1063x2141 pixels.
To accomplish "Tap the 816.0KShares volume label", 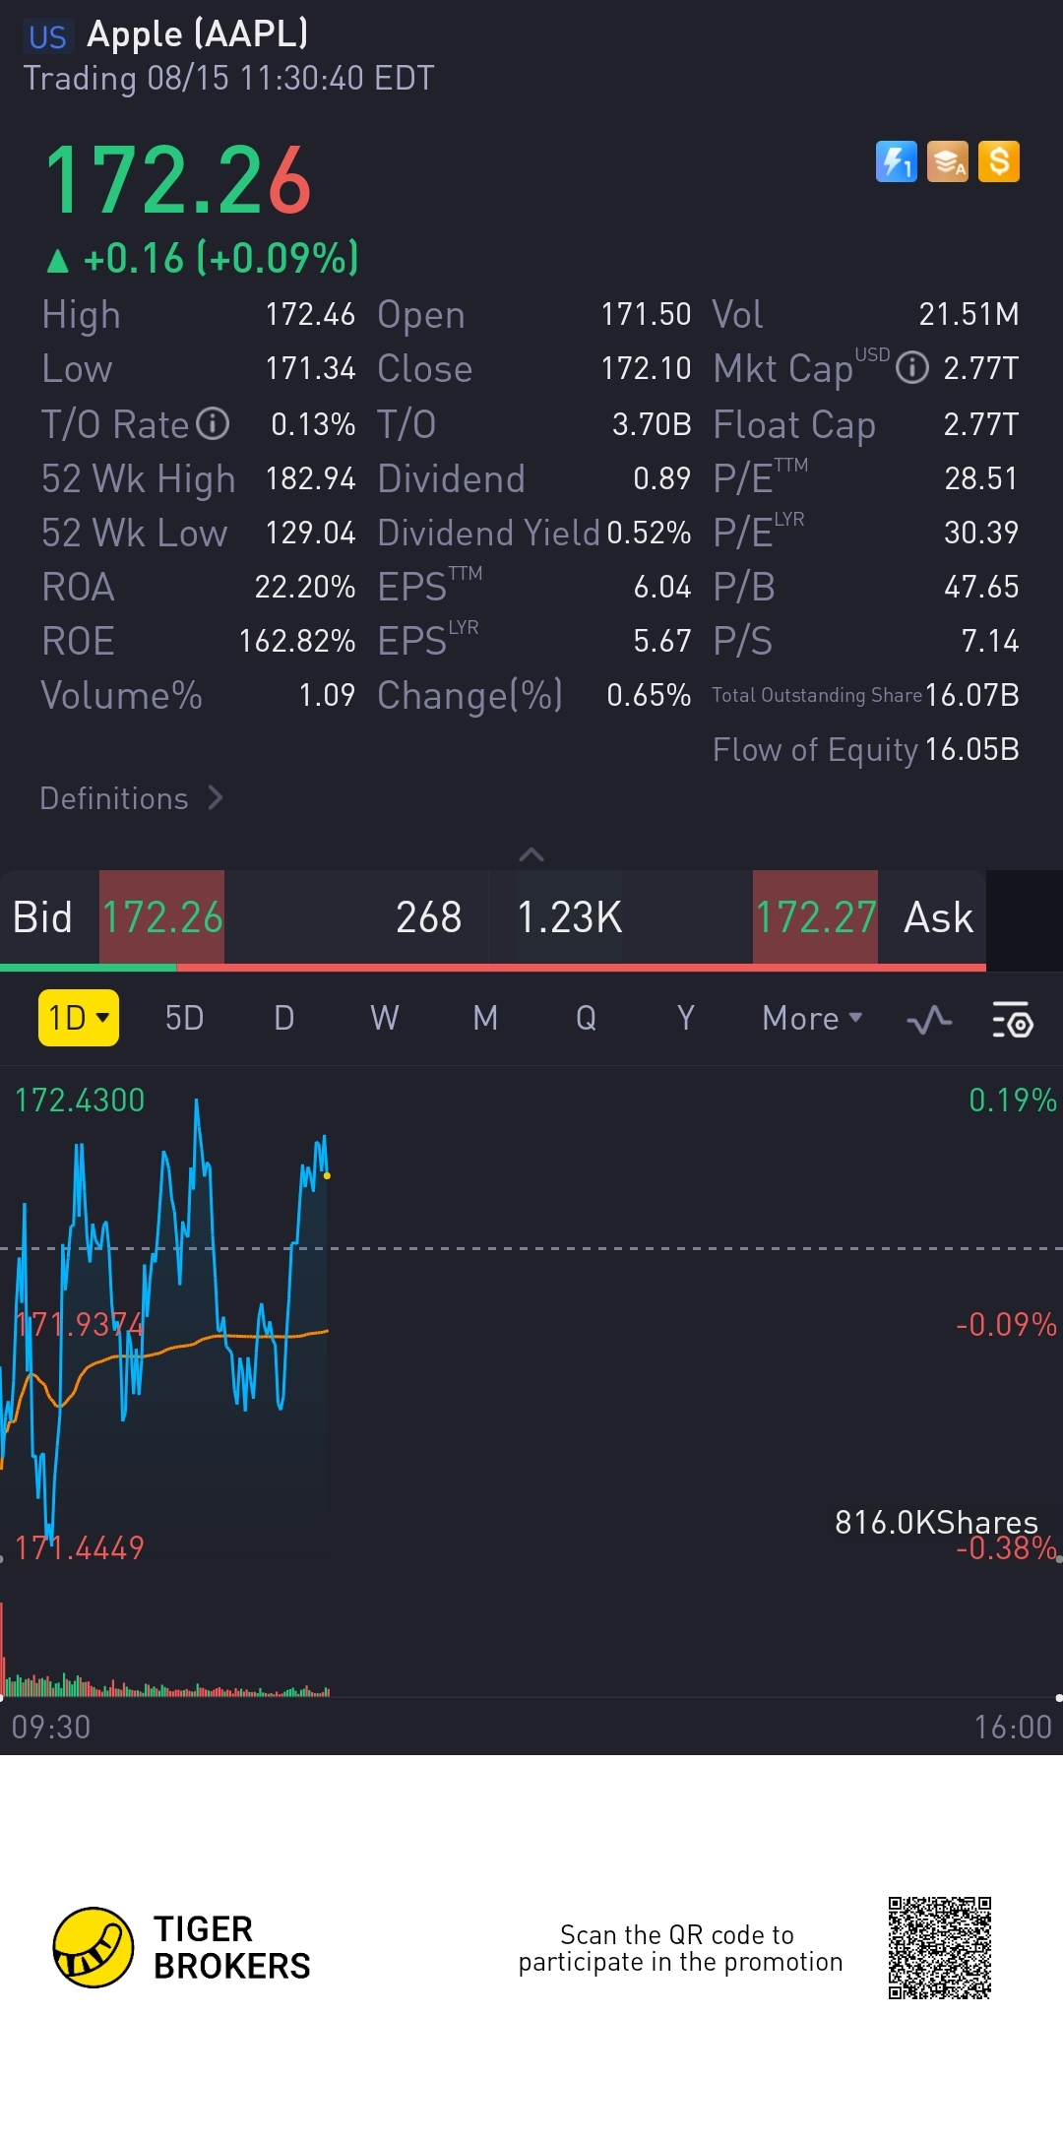I will [936, 1523].
